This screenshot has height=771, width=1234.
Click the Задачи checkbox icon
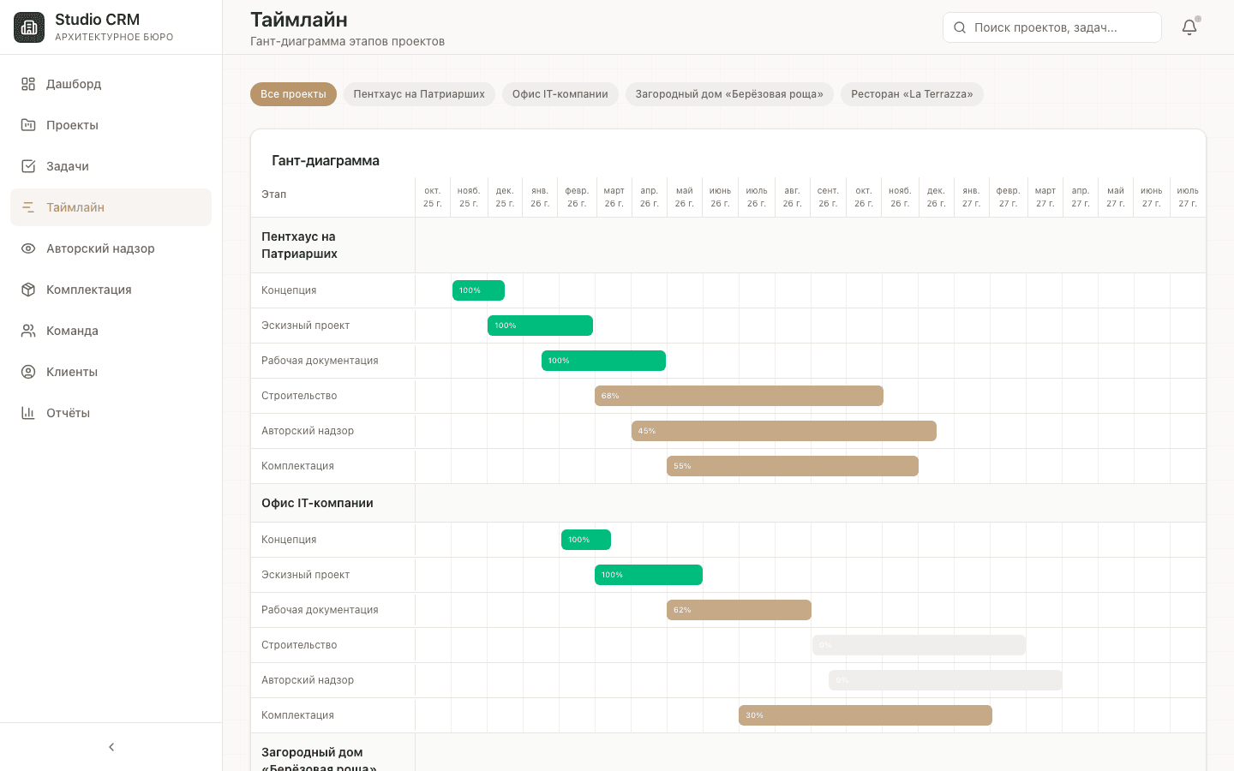28,166
